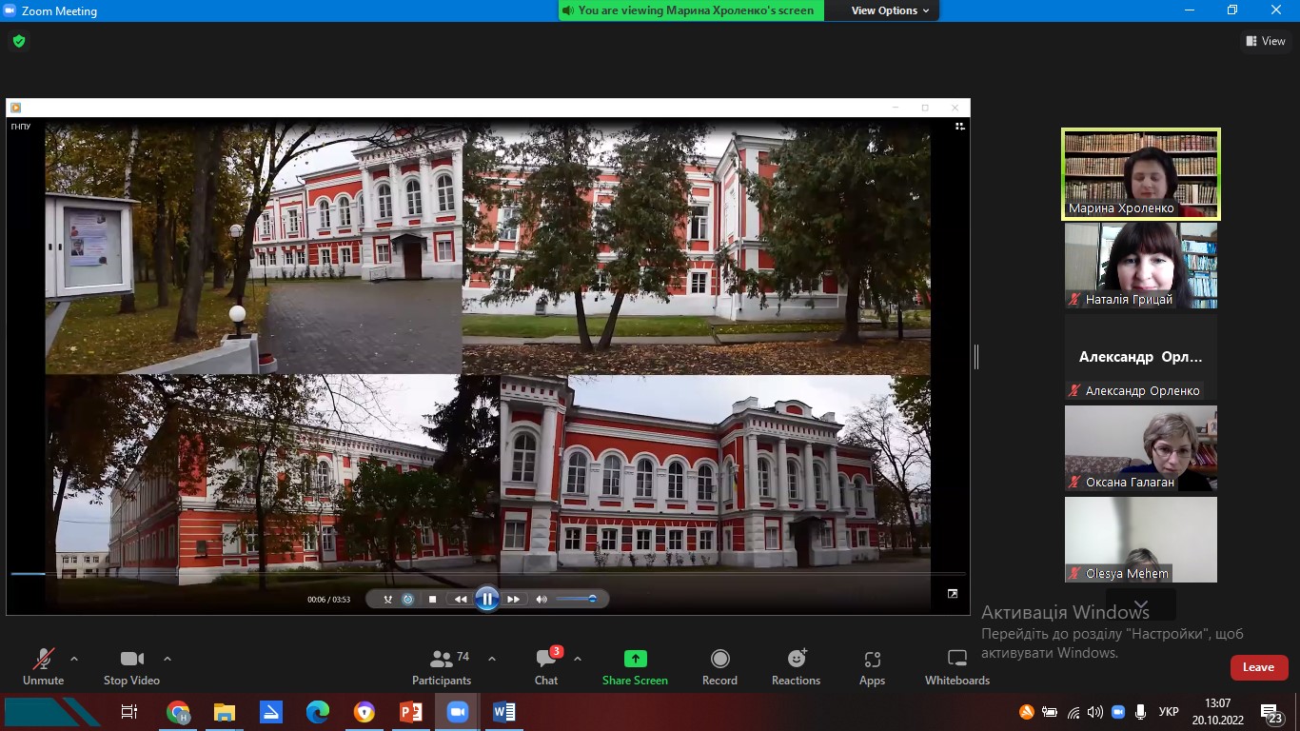Select Александр Орленко participant tile

[x=1140, y=357]
